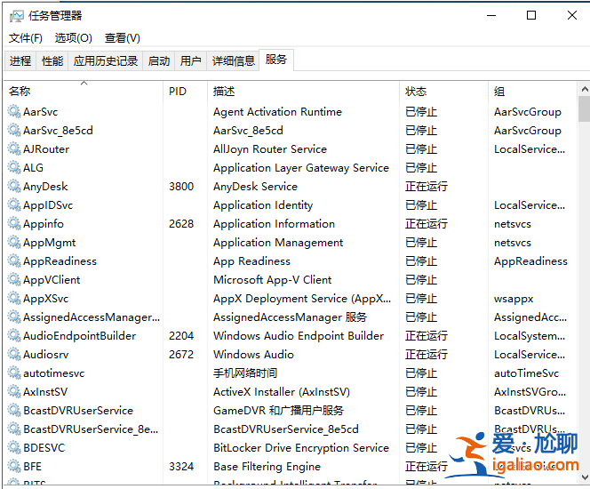Click the AssignedAccessManager service gear icon

pos(14,317)
